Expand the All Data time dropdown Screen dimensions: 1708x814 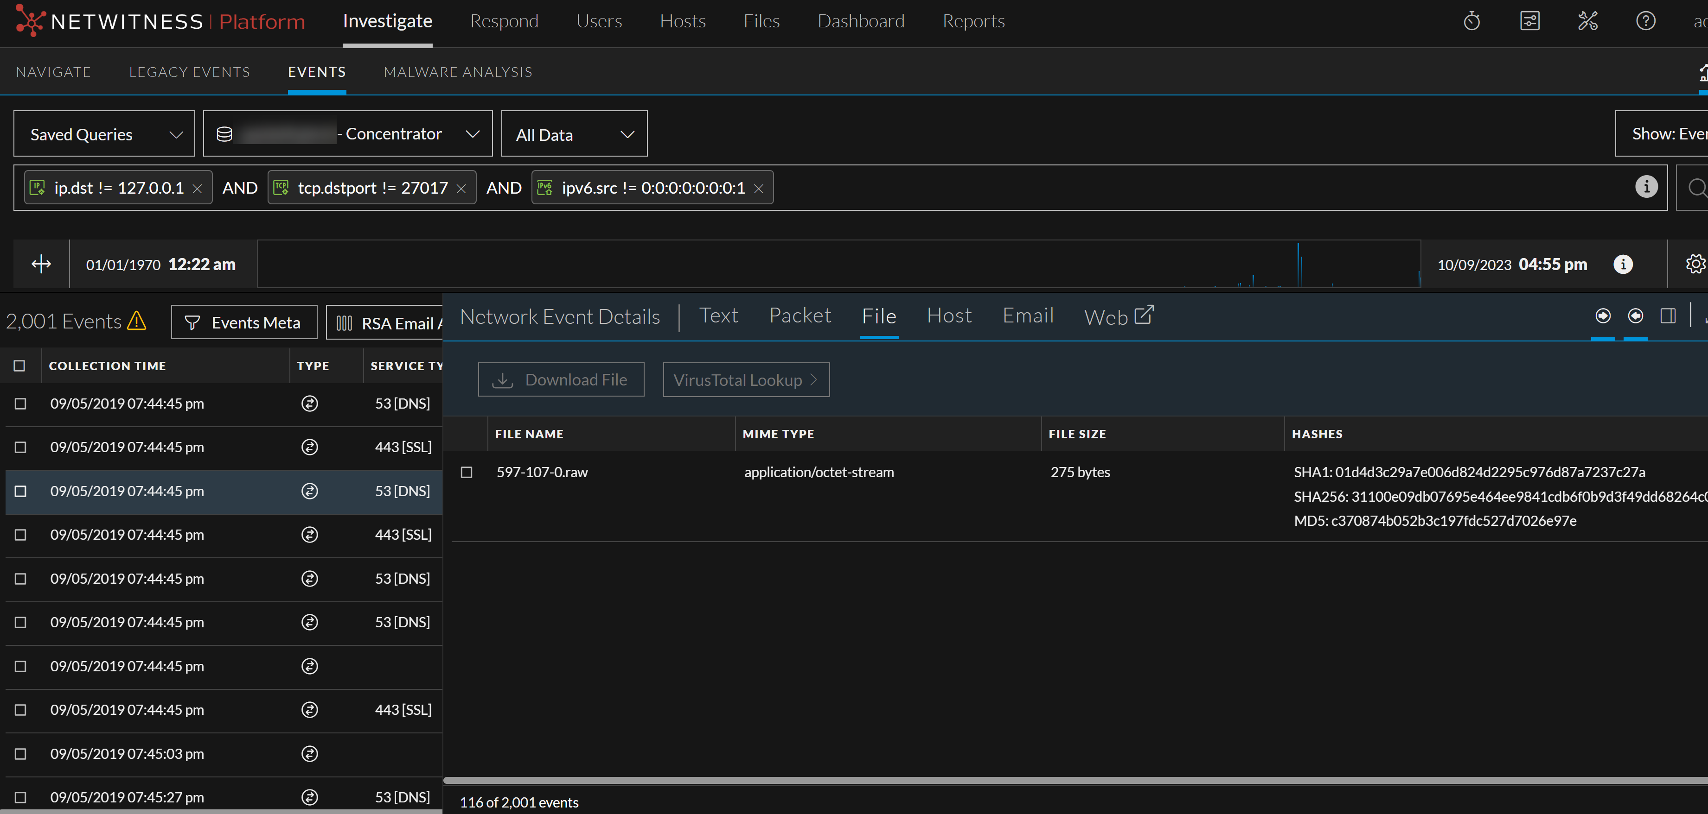click(x=574, y=134)
